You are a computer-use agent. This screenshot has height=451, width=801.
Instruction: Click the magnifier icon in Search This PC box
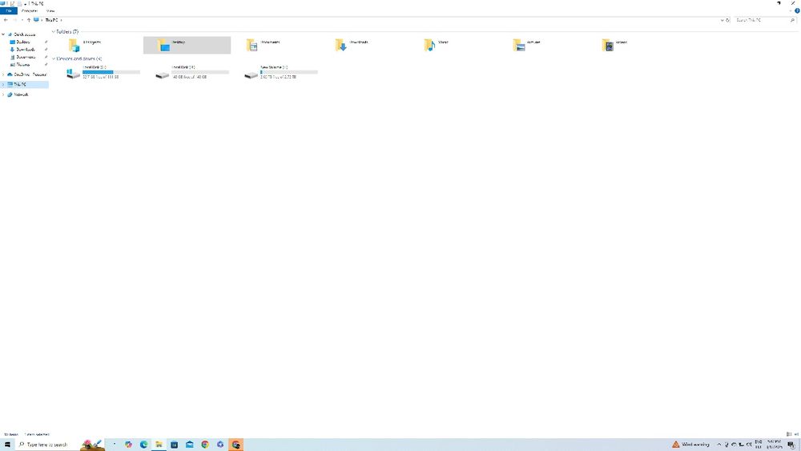[x=792, y=20]
